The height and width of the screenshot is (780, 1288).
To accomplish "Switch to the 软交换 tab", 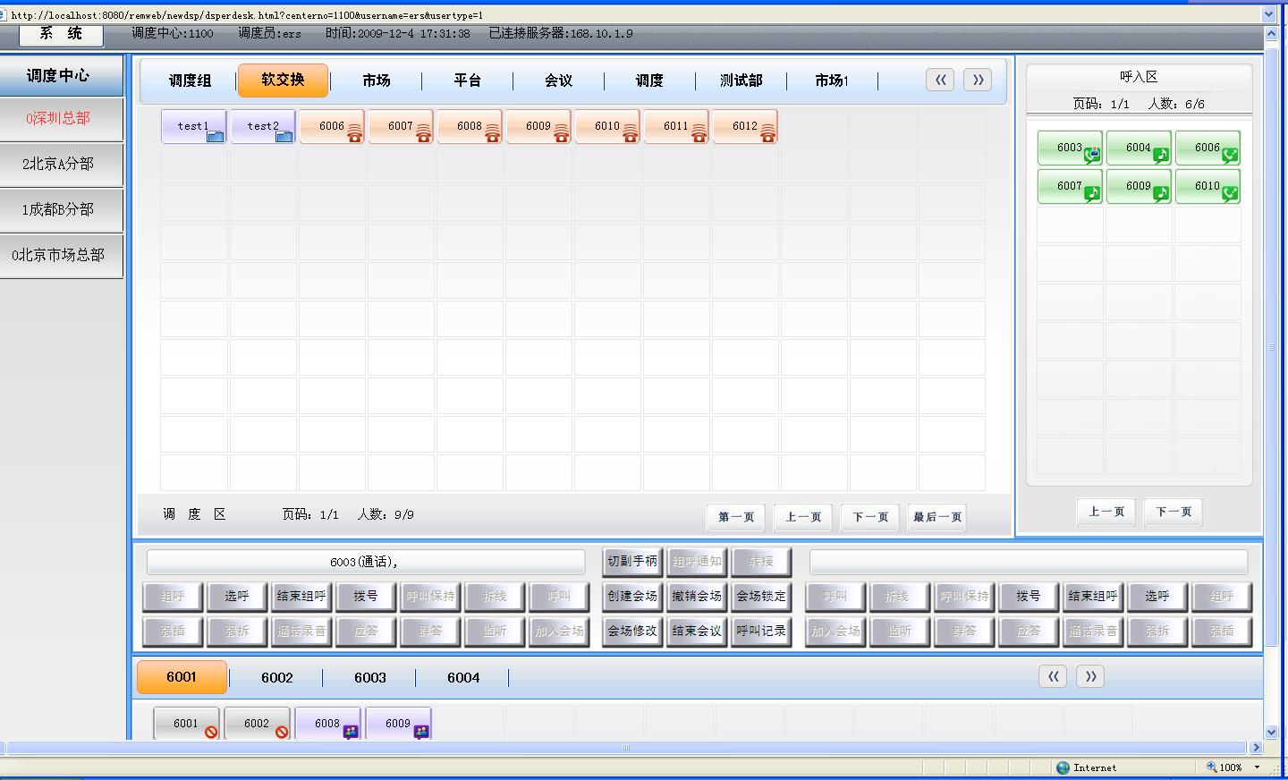I will 283,80.
